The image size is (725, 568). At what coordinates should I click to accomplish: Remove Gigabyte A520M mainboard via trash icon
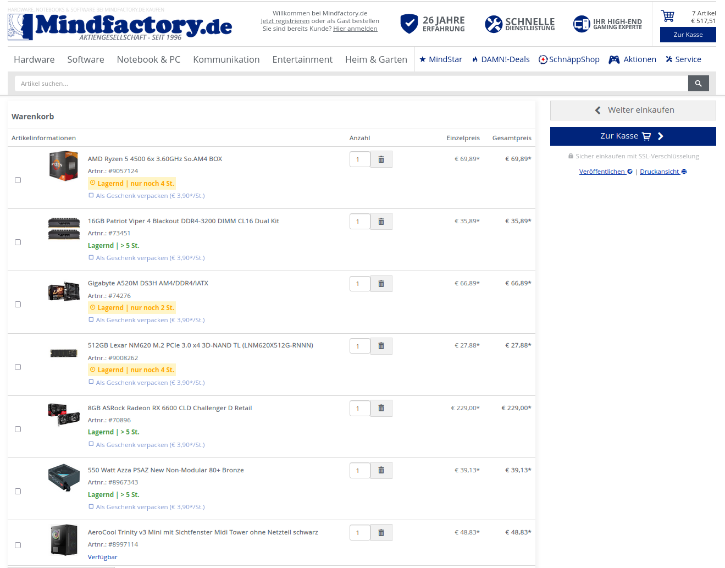pyautogui.click(x=381, y=284)
